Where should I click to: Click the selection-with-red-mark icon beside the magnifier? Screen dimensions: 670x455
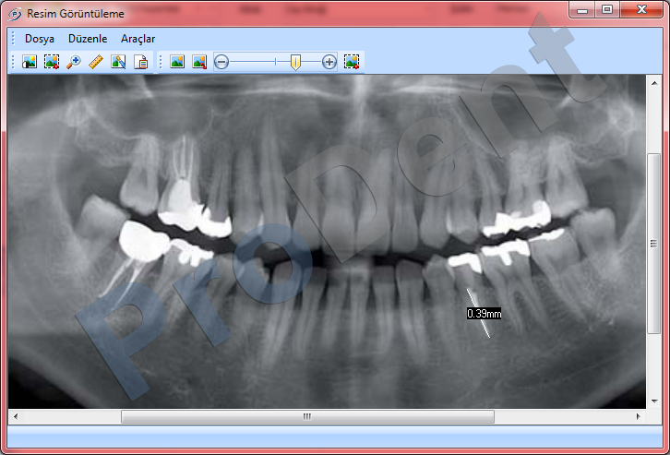pyautogui.click(x=52, y=62)
